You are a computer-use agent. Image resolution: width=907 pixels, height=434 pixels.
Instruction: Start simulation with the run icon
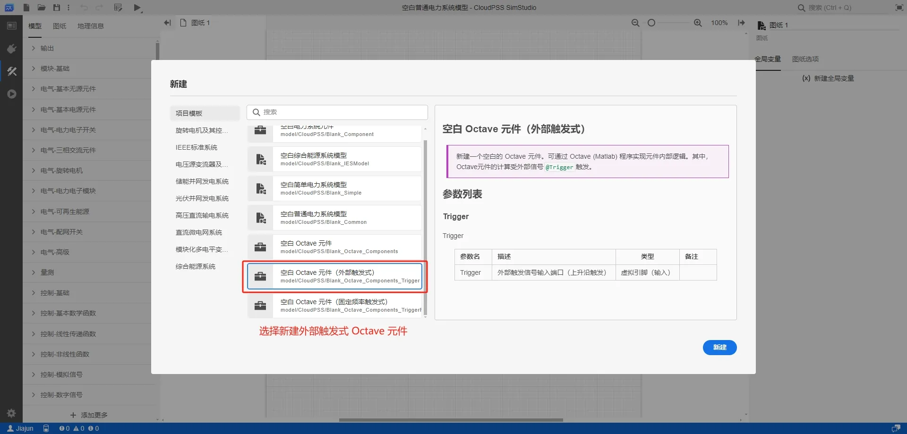click(137, 7)
